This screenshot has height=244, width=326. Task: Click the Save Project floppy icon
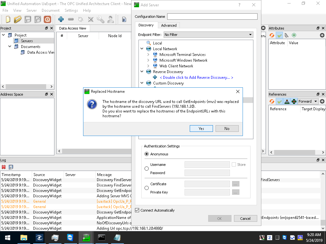(28, 19)
